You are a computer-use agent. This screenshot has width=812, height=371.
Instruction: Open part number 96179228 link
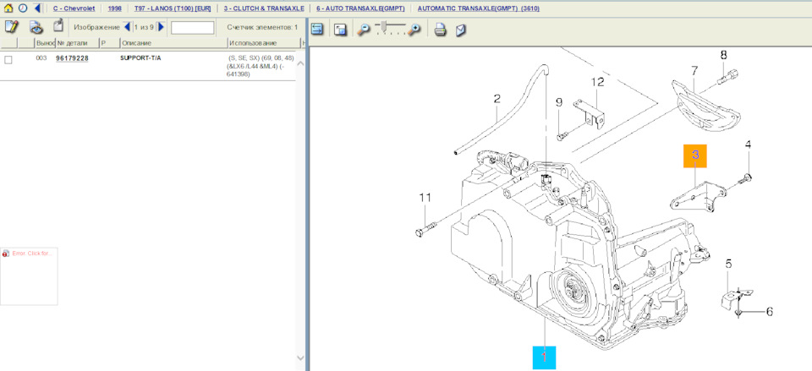pos(72,58)
